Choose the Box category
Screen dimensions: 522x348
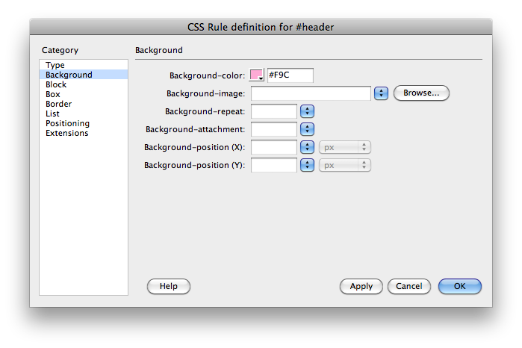53,95
